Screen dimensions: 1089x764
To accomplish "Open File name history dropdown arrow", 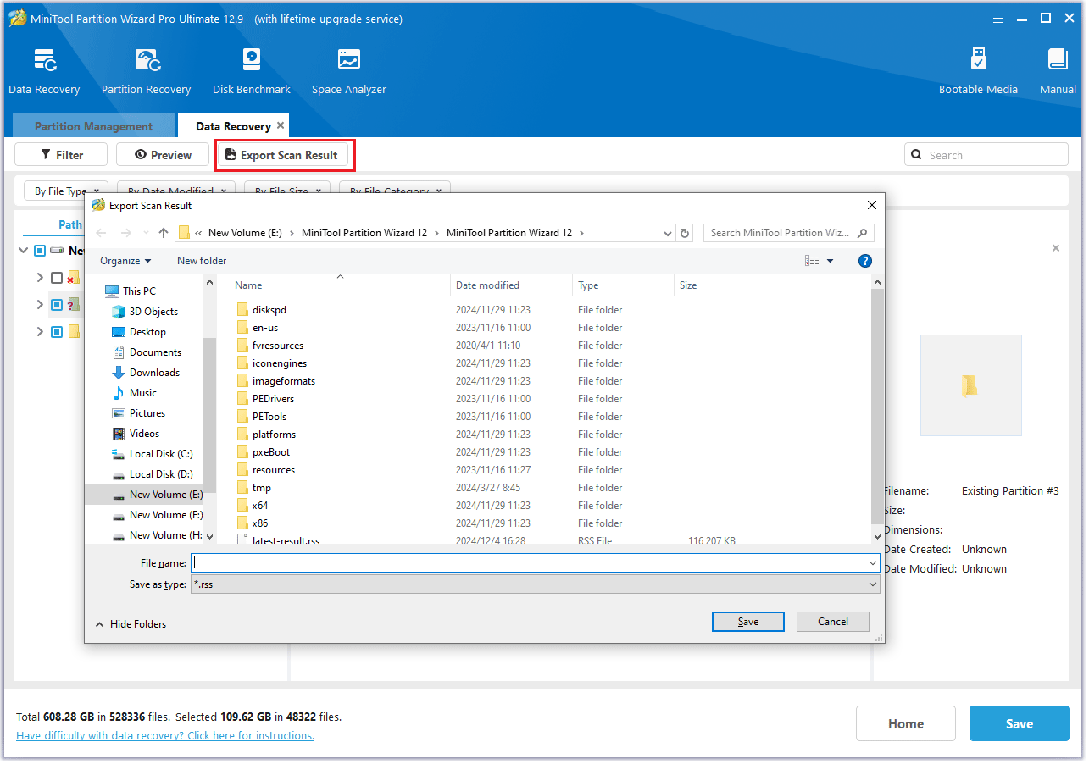I will 873,562.
